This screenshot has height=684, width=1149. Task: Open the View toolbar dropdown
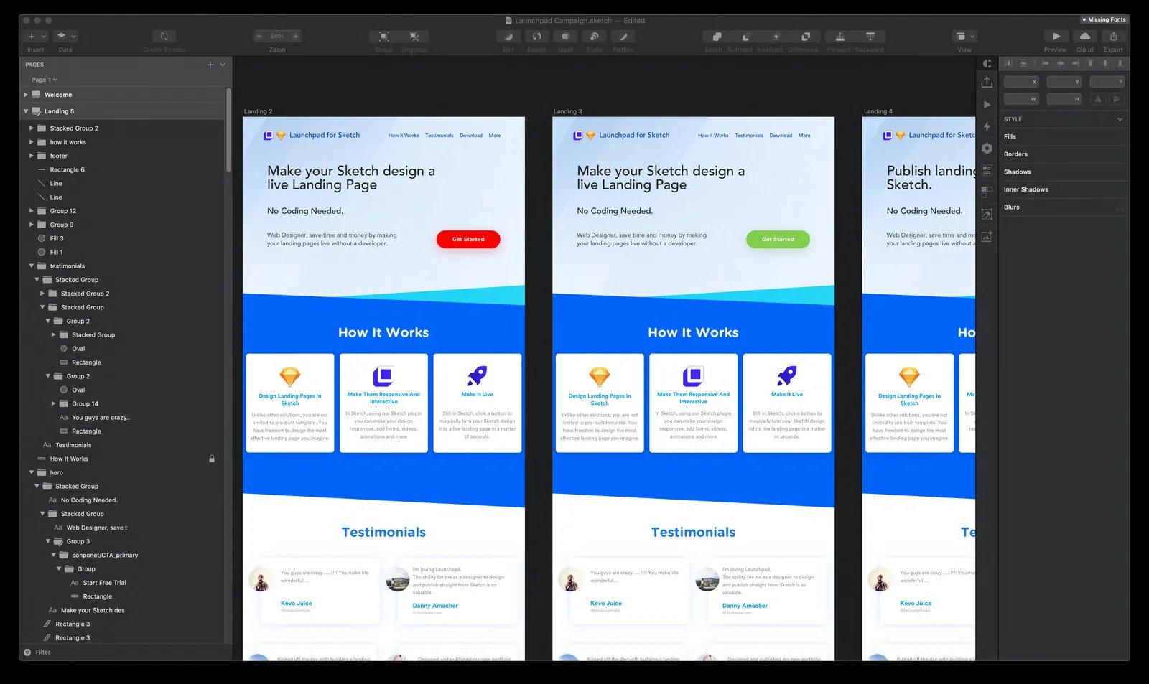click(964, 36)
